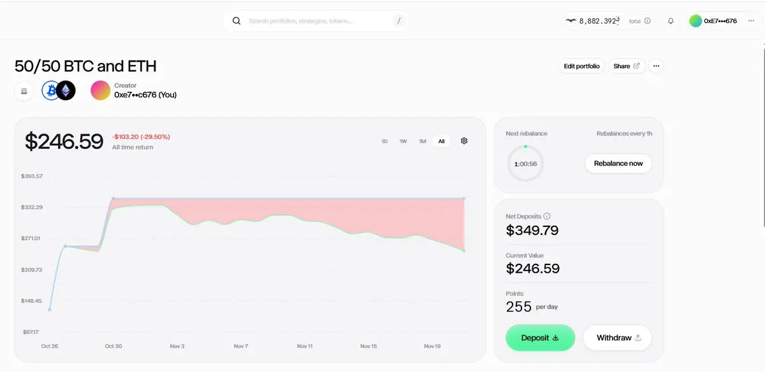Click the 50/50 BTC and ETH title
The width and height of the screenshot is (765, 372).
coord(85,66)
